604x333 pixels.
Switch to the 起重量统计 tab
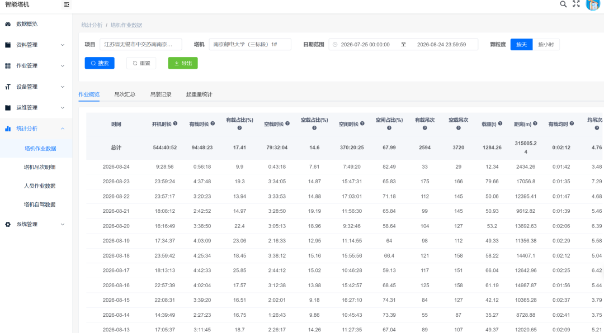click(199, 94)
